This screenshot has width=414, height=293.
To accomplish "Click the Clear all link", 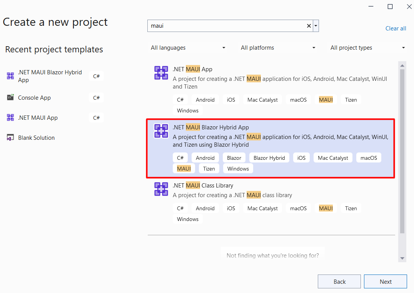I will tap(396, 28).
